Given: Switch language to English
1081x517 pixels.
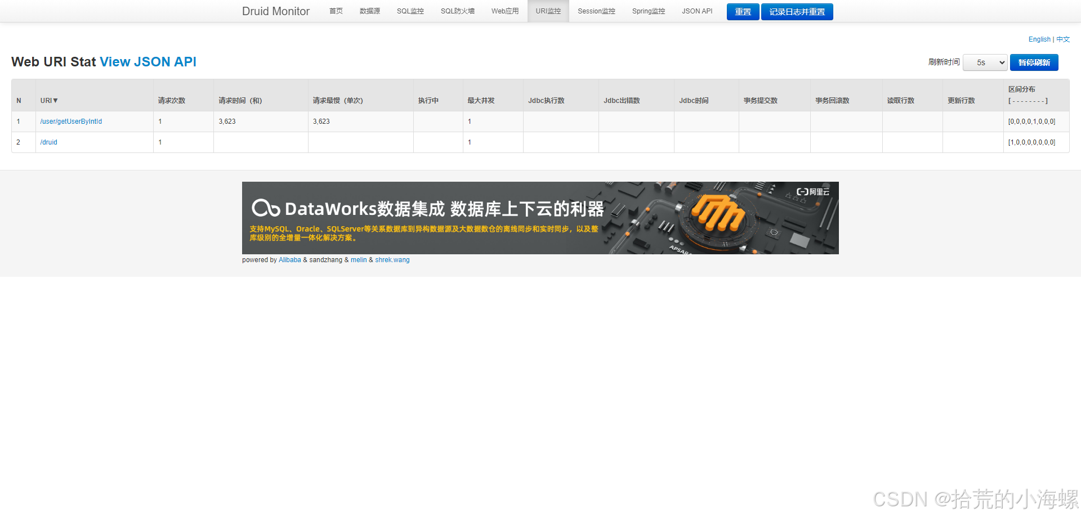Looking at the screenshot, I should (x=1039, y=39).
